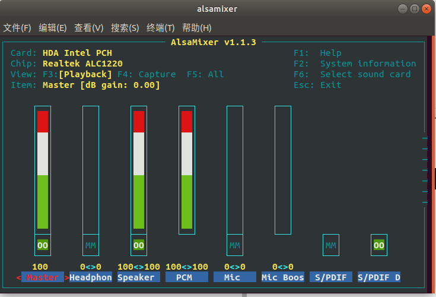Open the 搜索(S) menu

(125, 28)
